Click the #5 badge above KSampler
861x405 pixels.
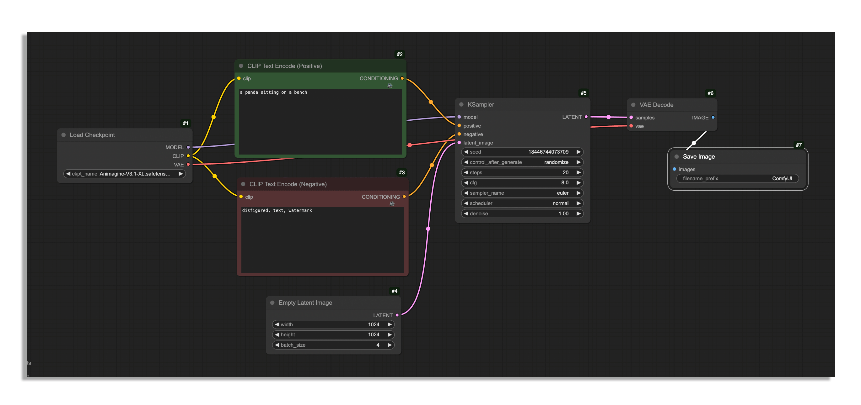pos(583,93)
